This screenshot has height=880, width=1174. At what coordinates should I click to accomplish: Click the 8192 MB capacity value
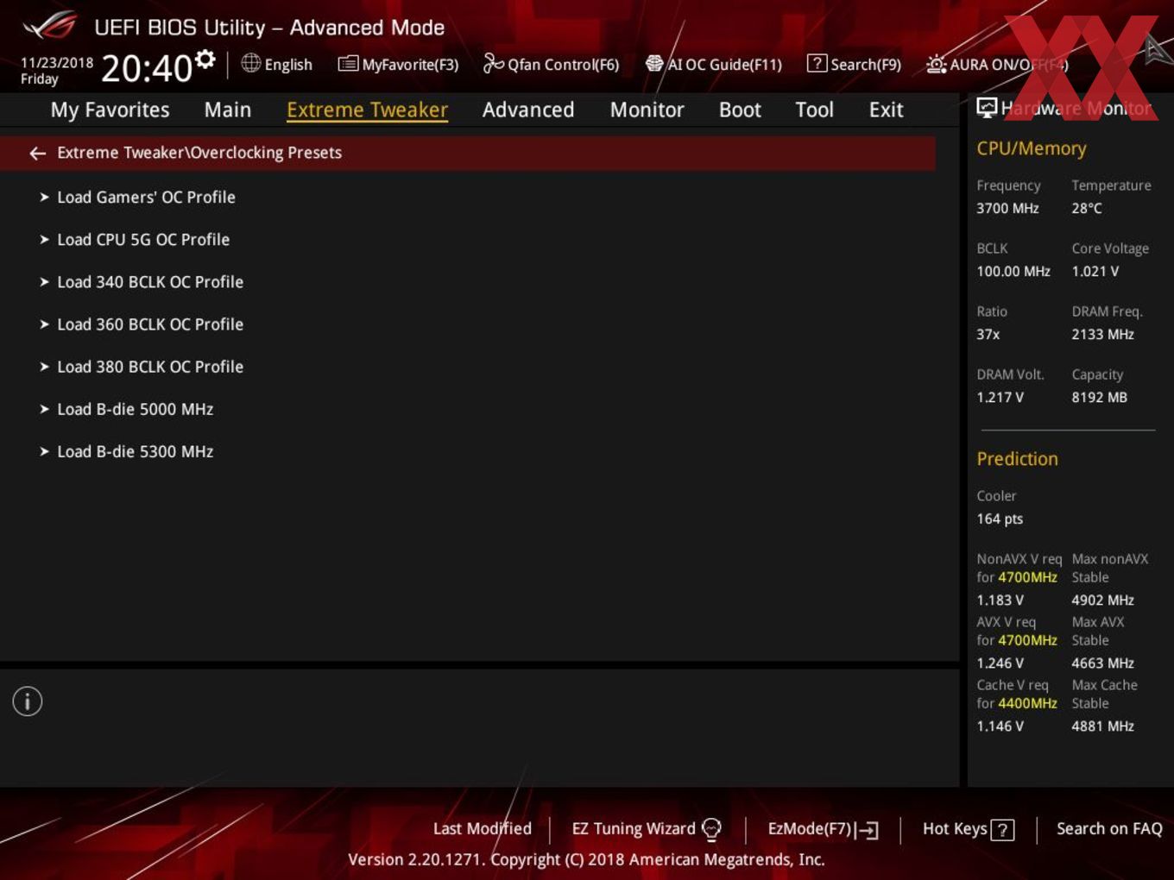point(1099,397)
